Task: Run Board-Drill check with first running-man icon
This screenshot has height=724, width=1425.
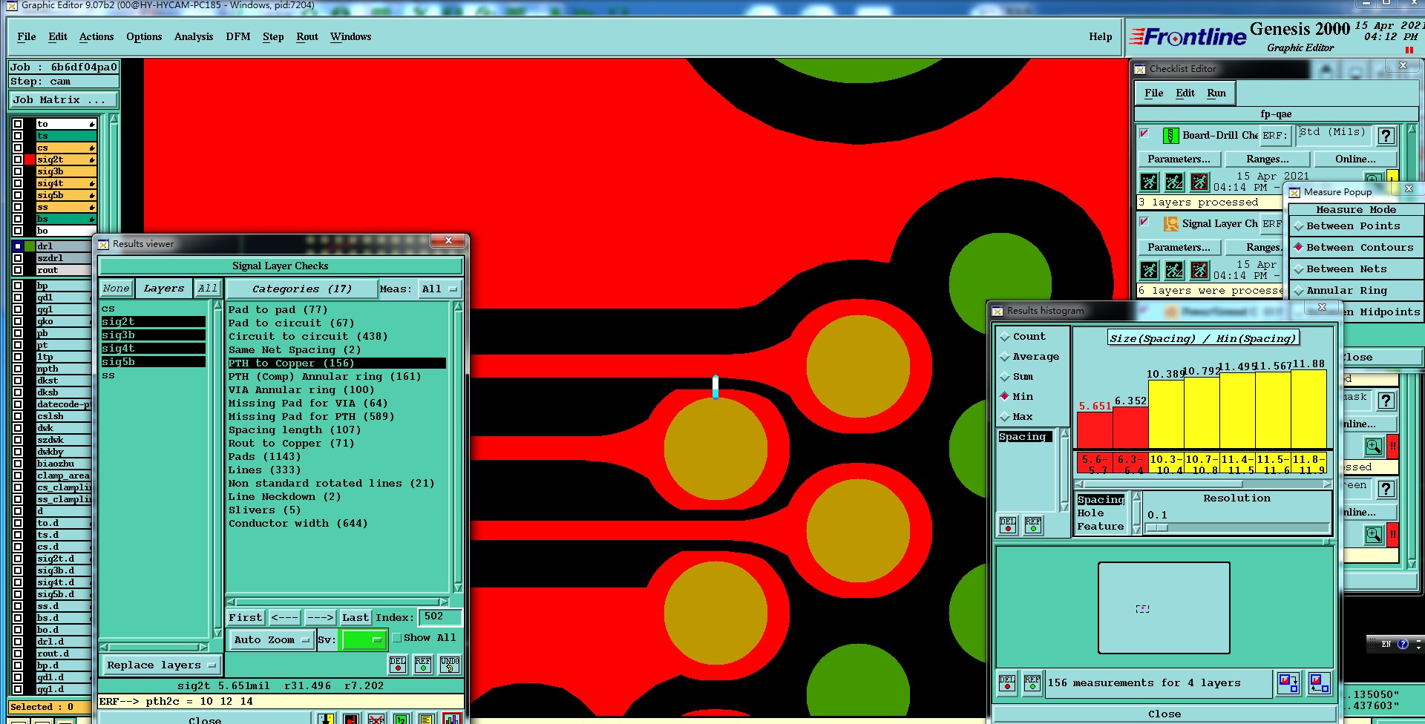Action: (x=1149, y=182)
